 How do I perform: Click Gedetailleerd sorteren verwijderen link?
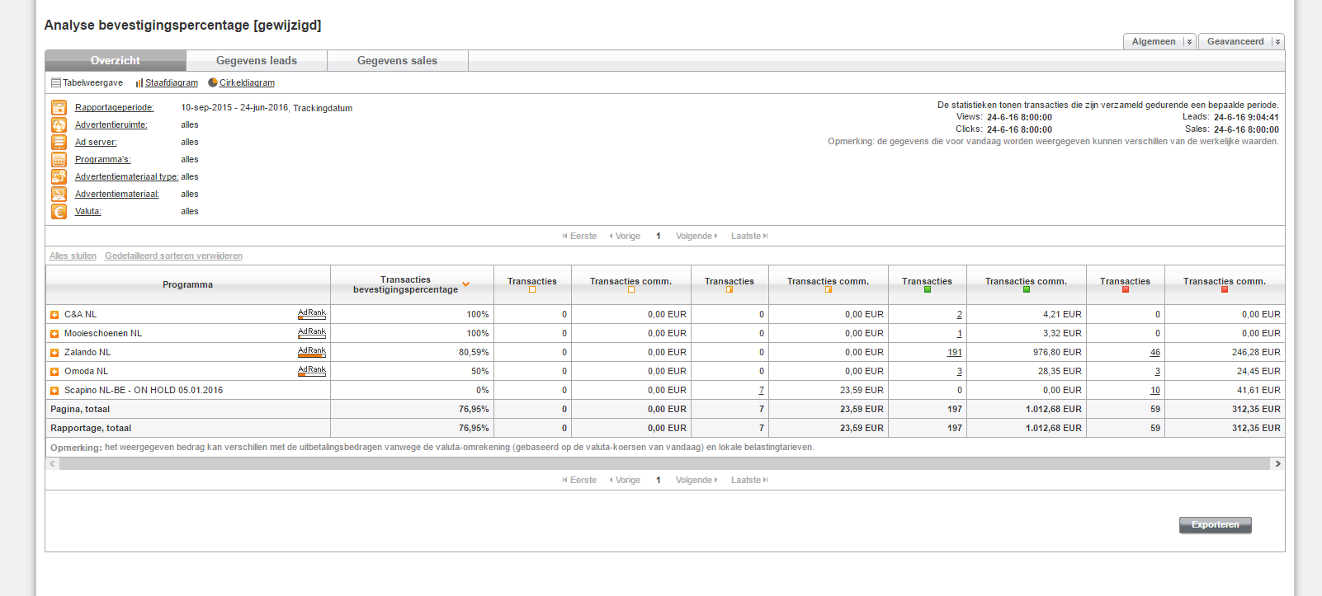click(173, 256)
